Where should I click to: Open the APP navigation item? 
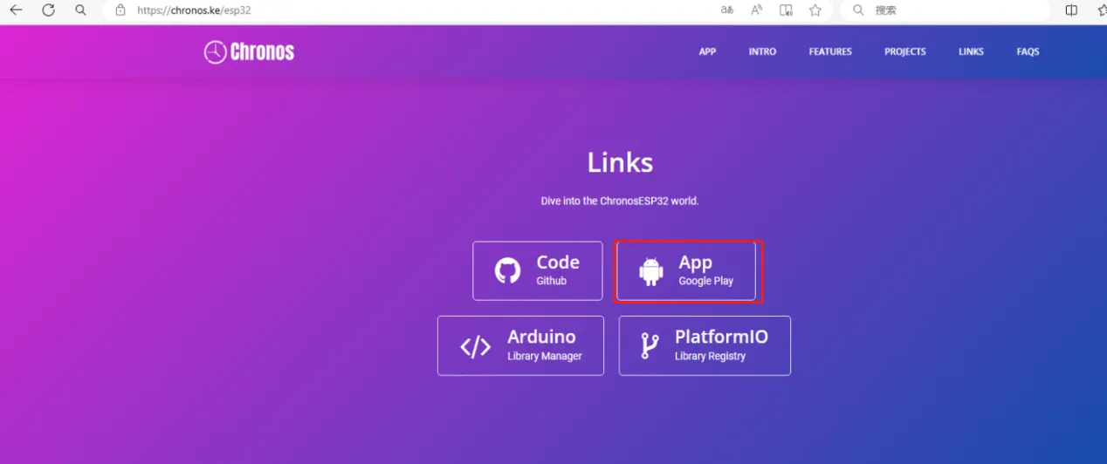(707, 51)
